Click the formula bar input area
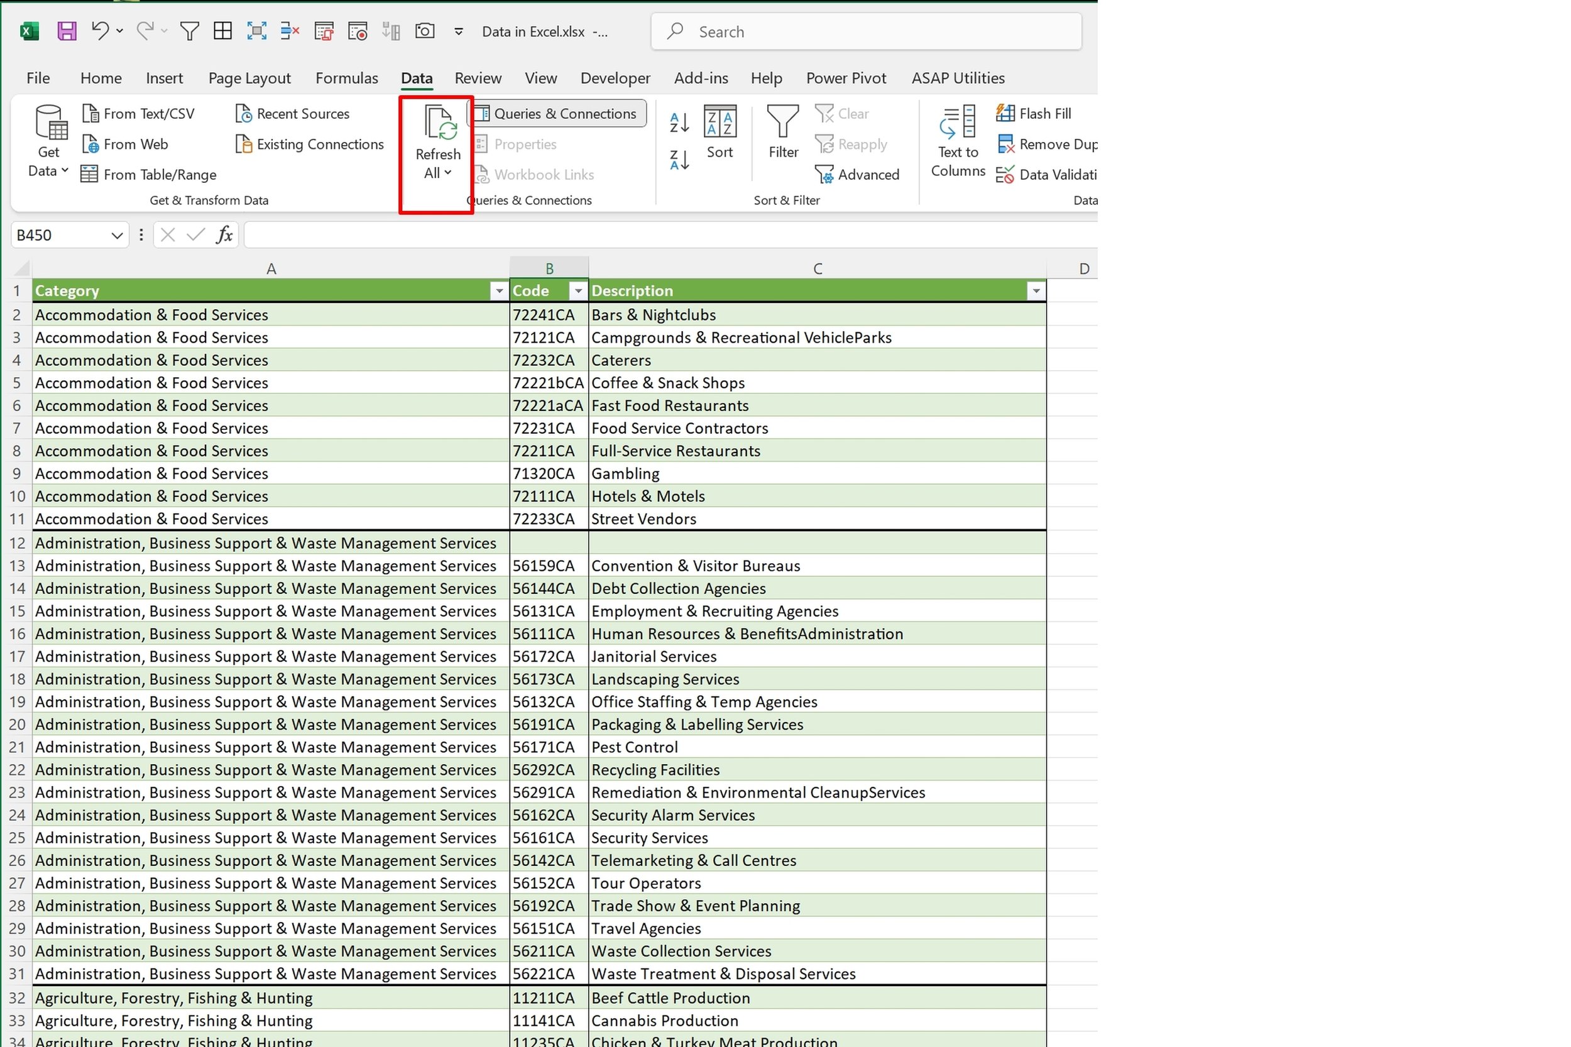Image resolution: width=1571 pixels, height=1047 pixels. pyautogui.click(x=671, y=235)
